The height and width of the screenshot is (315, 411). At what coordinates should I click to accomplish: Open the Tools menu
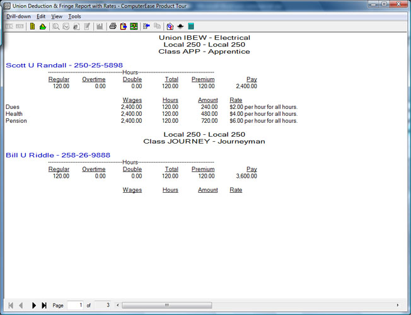tap(74, 16)
